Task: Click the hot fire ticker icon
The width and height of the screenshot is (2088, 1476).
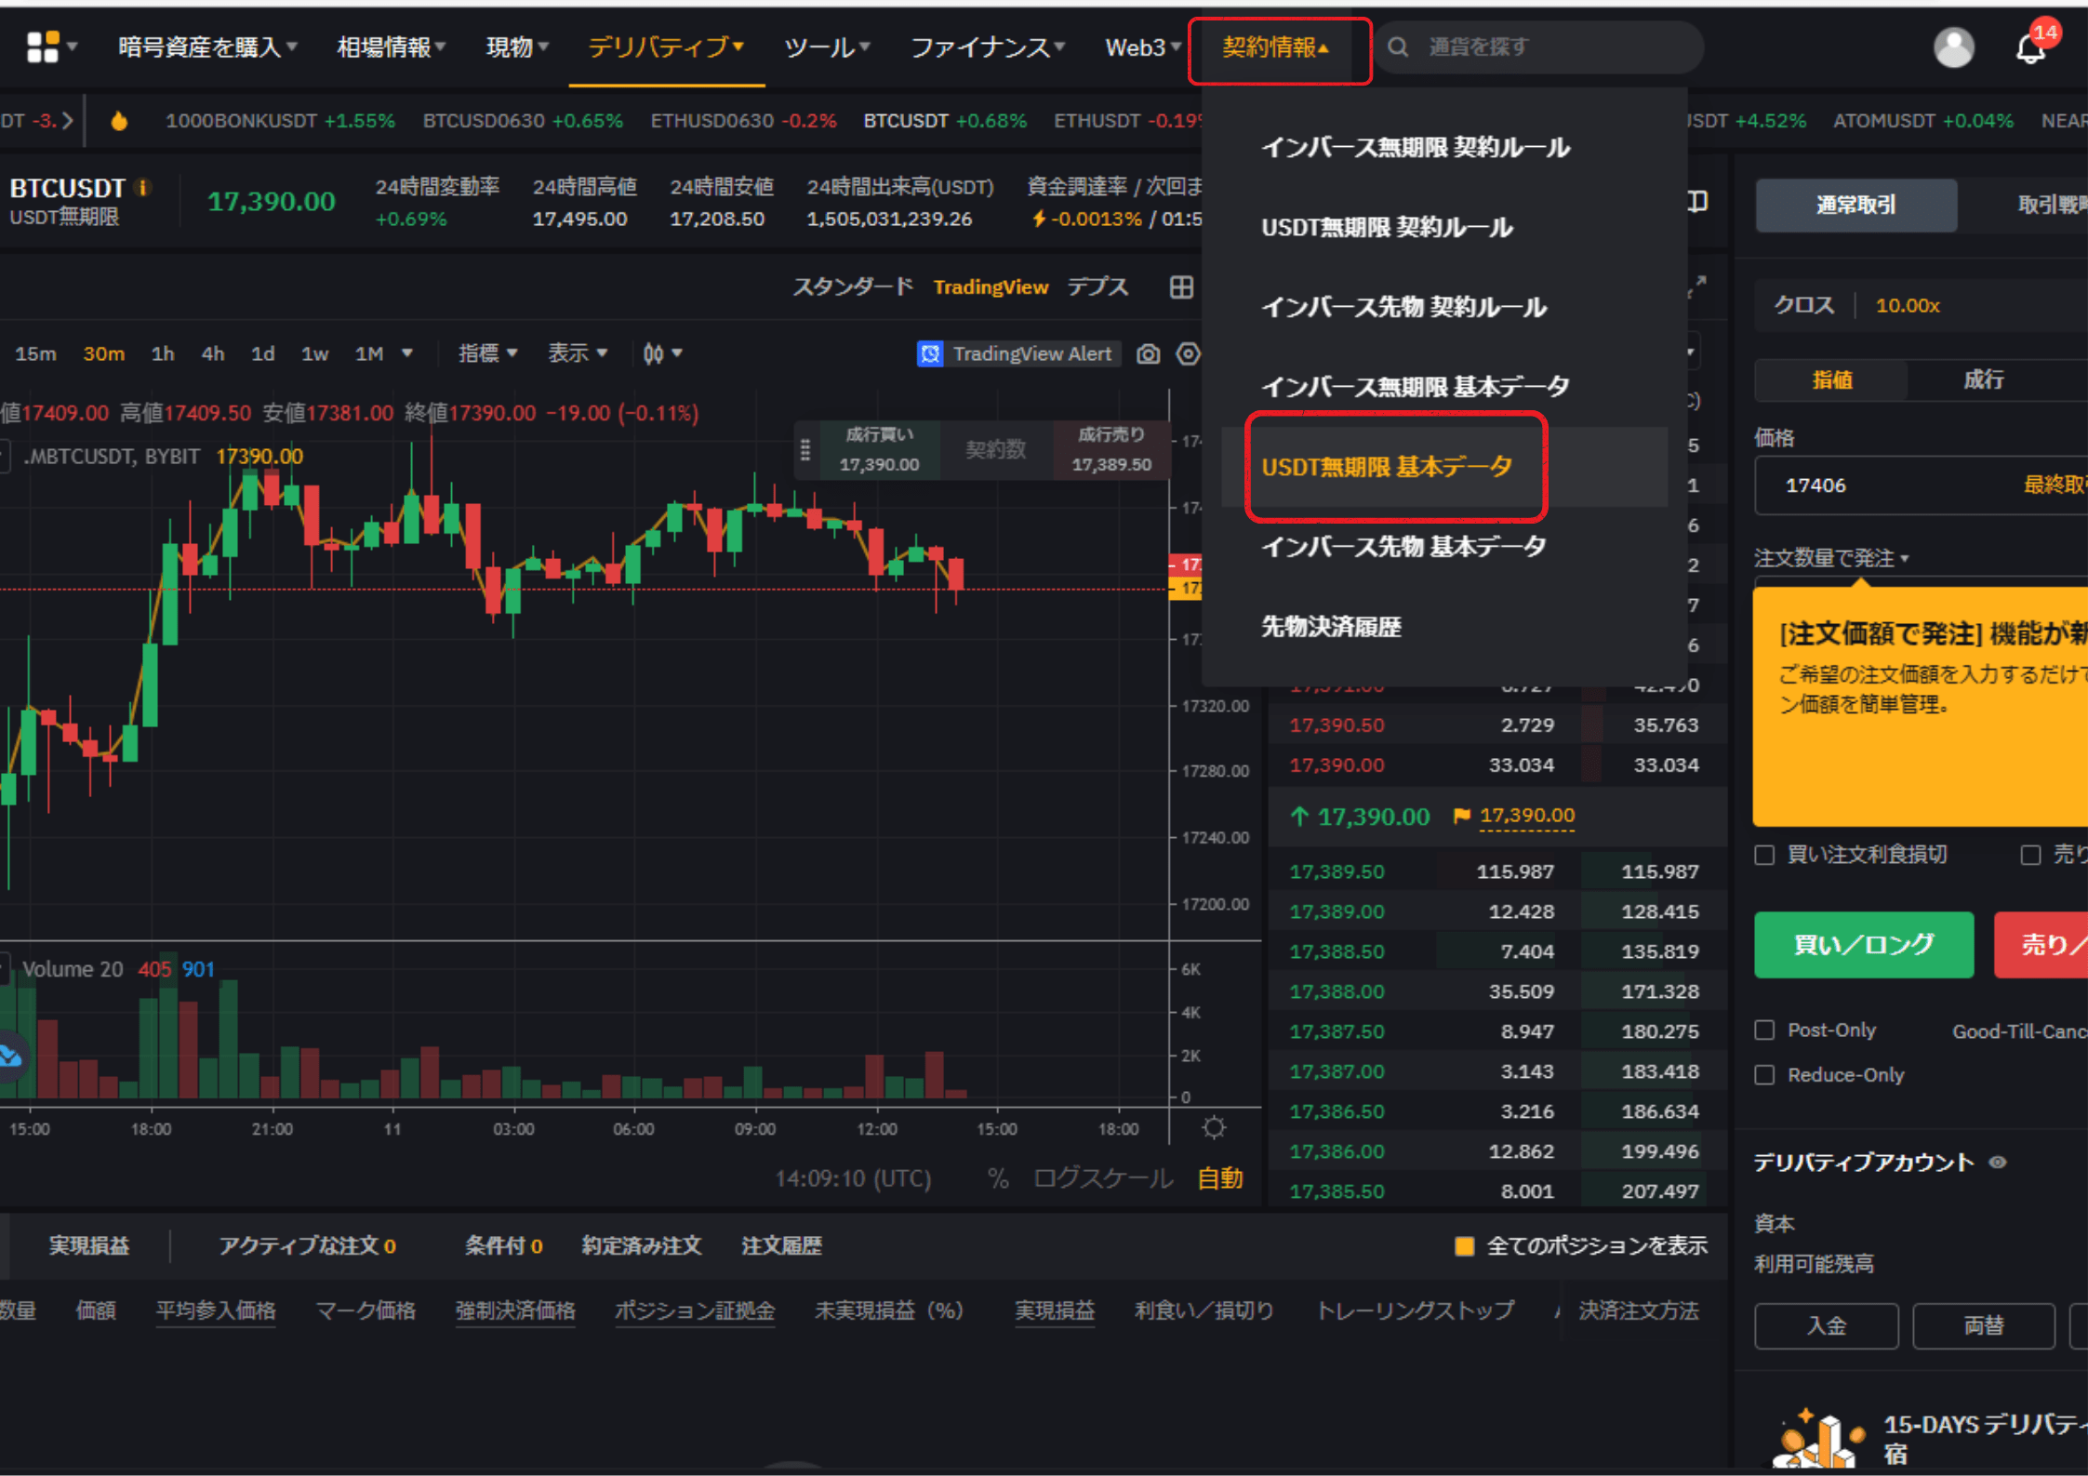Action: pyautogui.click(x=119, y=121)
